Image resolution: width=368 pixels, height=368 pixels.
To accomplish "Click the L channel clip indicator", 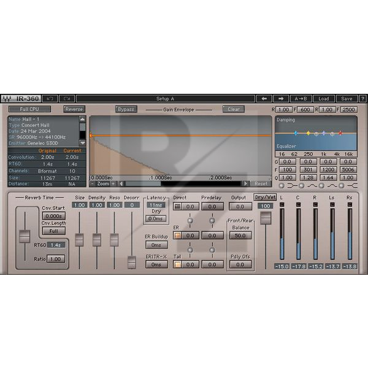I will coord(282,205).
